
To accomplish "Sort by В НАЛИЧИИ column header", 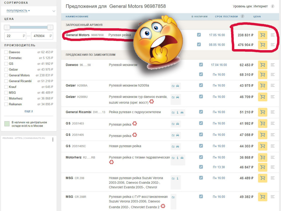I will coord(199,16).
